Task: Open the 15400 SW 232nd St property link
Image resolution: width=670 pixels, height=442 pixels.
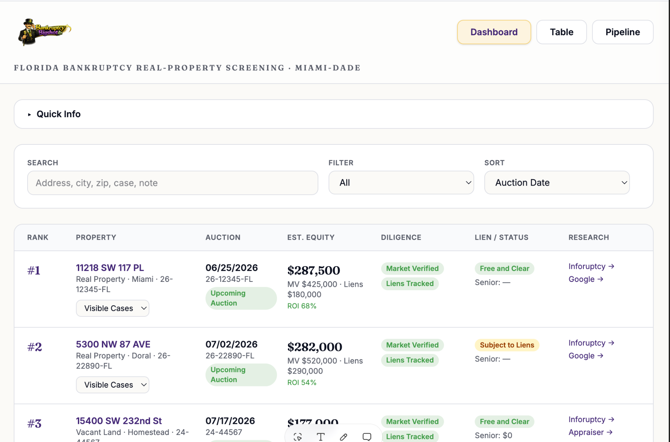Action: pyautogui.click(x=119, y=421)
